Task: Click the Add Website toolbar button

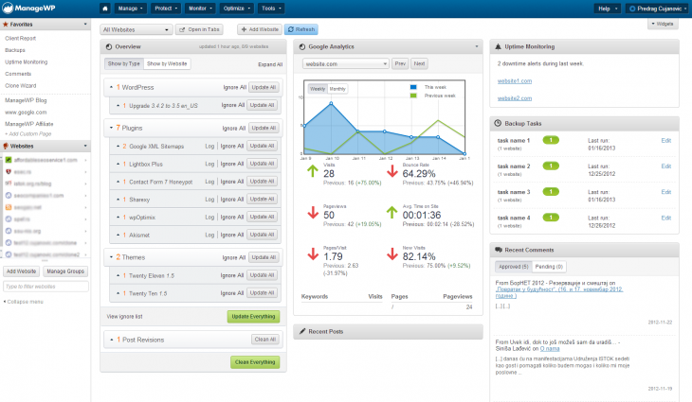Action: 260,29
